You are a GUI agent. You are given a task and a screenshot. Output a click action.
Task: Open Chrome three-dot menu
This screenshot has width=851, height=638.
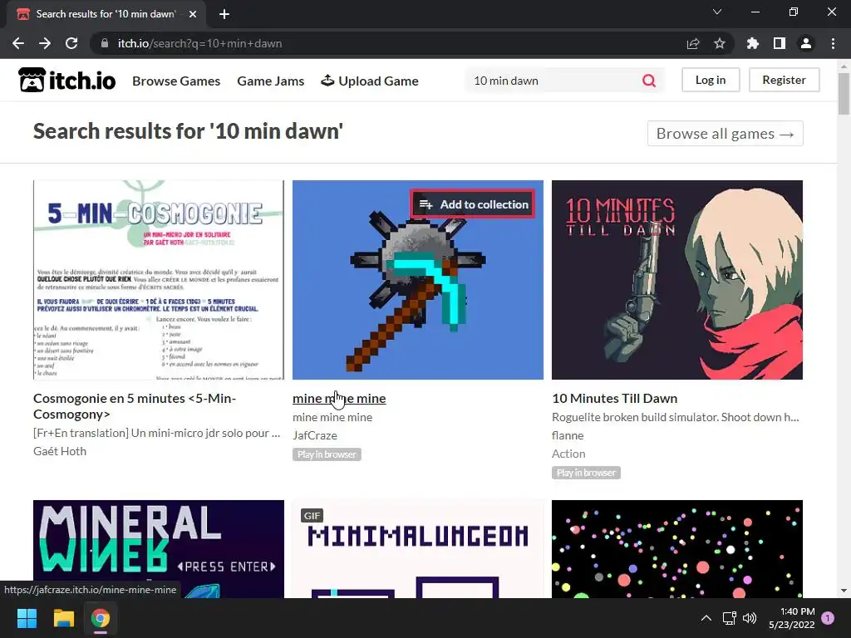(833, 43)
